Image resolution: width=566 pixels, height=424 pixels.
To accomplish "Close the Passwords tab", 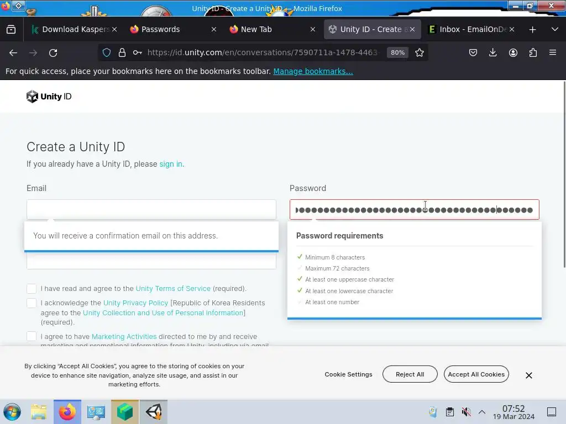I will point(214,29).
